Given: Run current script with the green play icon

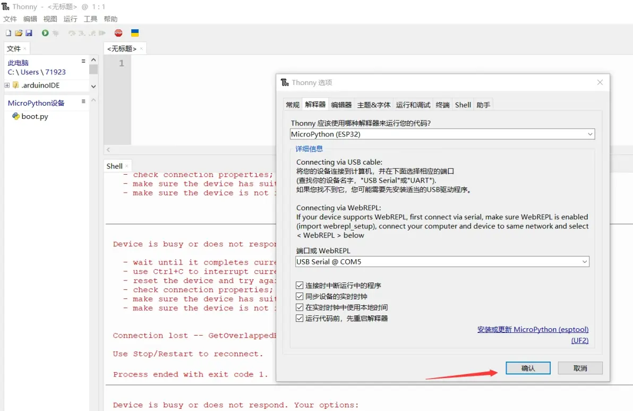Looking at the screenshot, I should (45, 33).
